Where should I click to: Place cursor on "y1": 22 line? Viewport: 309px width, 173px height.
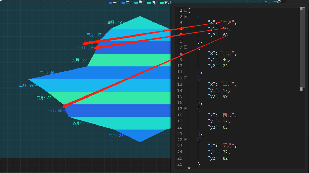[219, 152]
